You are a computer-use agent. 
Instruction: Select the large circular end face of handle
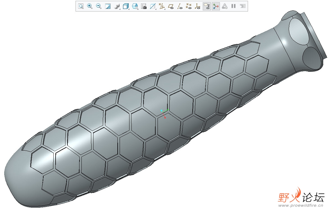(299, 31)
